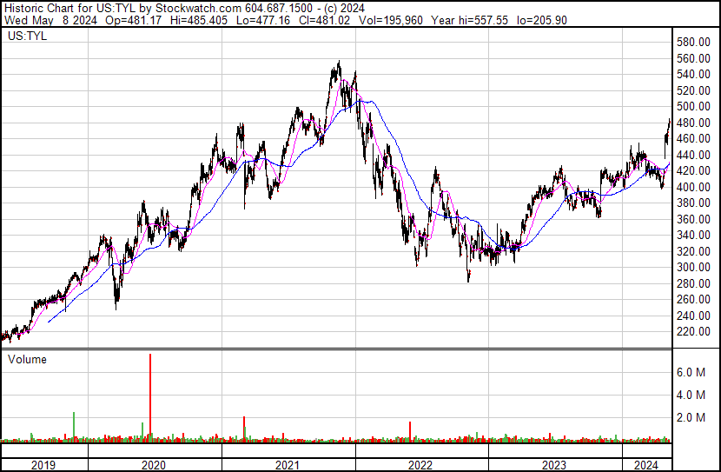Click the 2019 year label on time axis
Screen dimensions: 721x472
coord(43,465)
